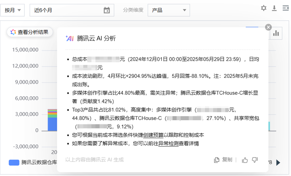Click the 分类维度 label
This screenshot has height=176, width=291.
[133, 10]
